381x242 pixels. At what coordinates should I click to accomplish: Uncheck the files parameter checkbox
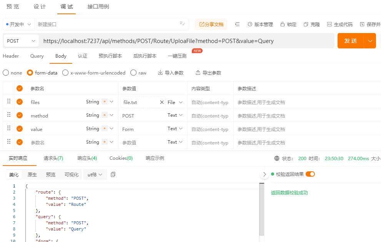(19, 102)
